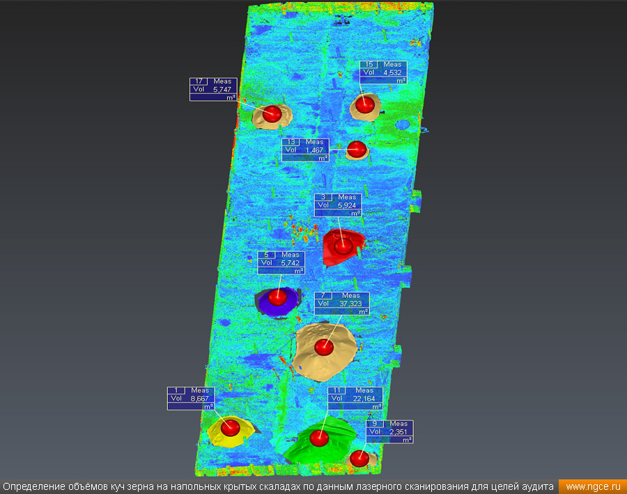Click the red sphere on the yellow heap

231,427
